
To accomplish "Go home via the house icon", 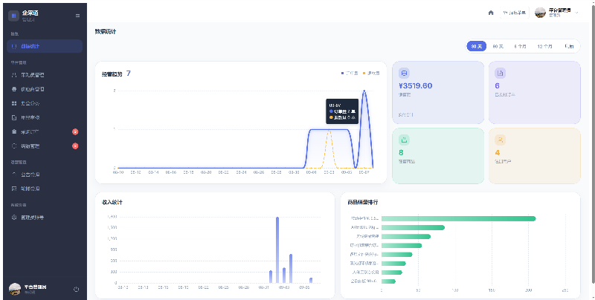I will pos(491,13).
